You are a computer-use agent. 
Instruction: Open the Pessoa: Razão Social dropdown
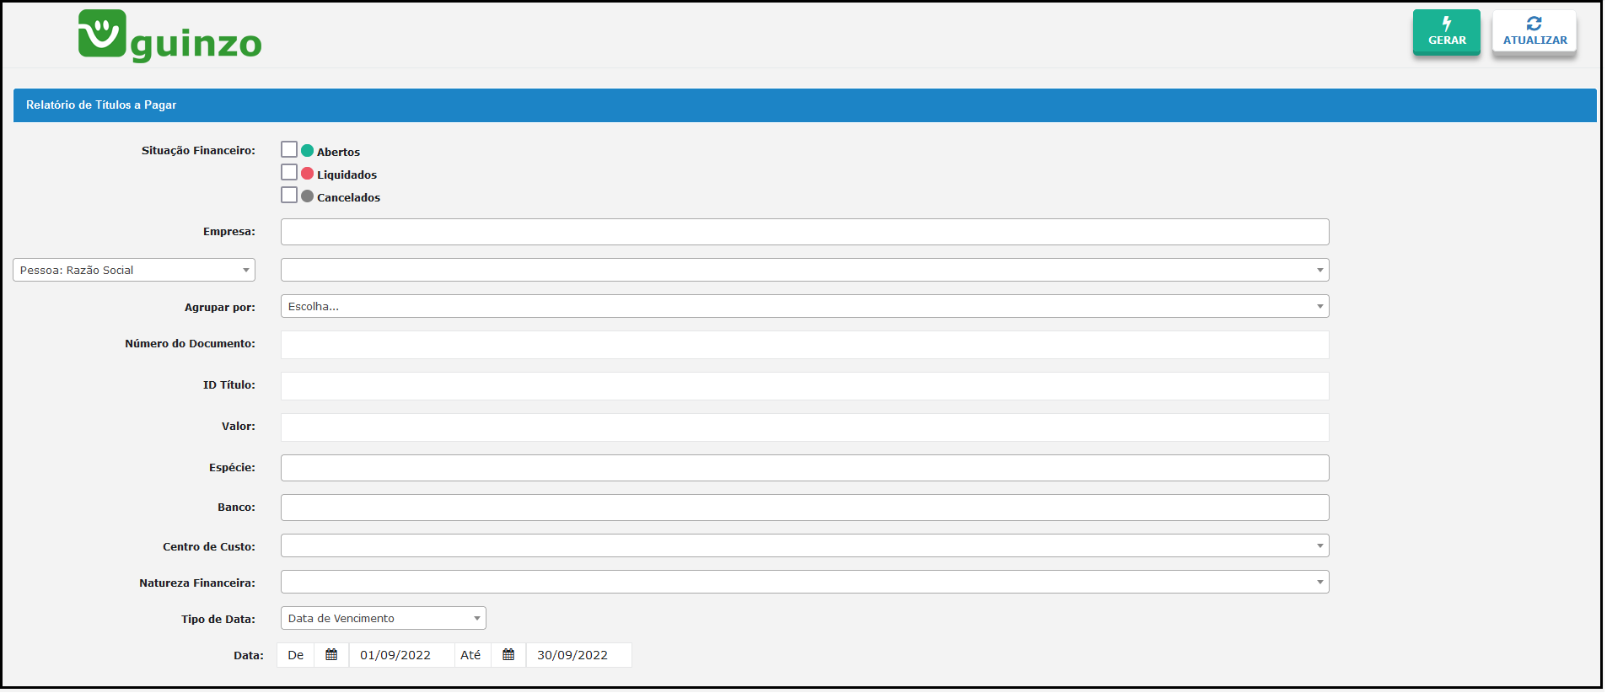coord(134,270)
